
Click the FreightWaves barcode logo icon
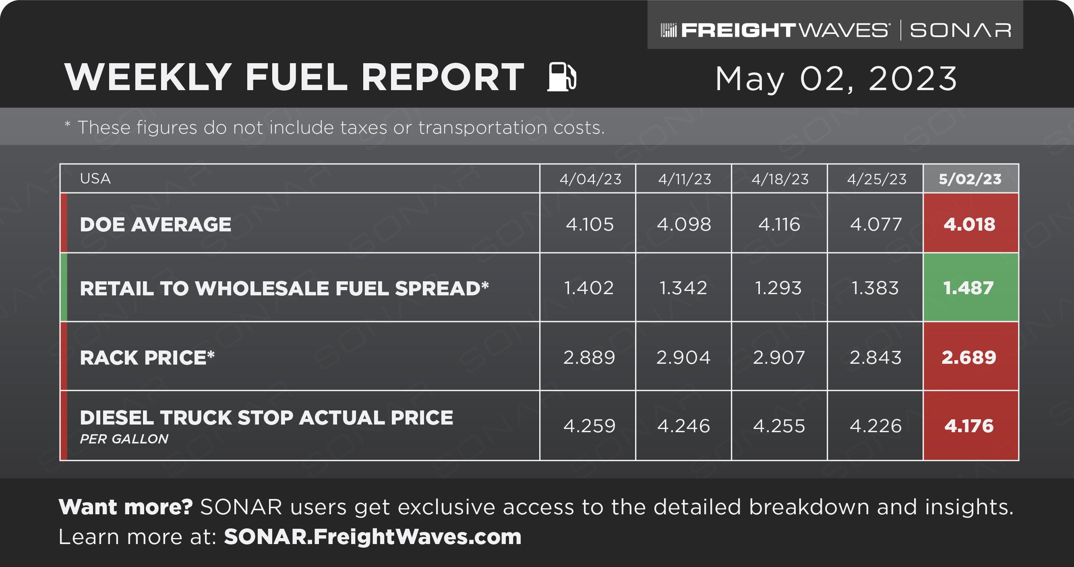[x=668, y=31]
